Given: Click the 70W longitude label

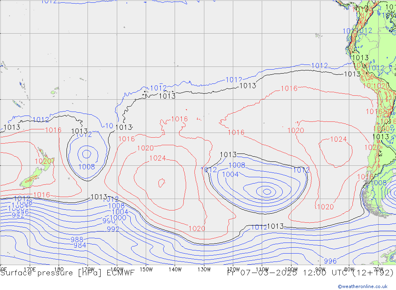Looking at the screenshot, I should [378, 269].
